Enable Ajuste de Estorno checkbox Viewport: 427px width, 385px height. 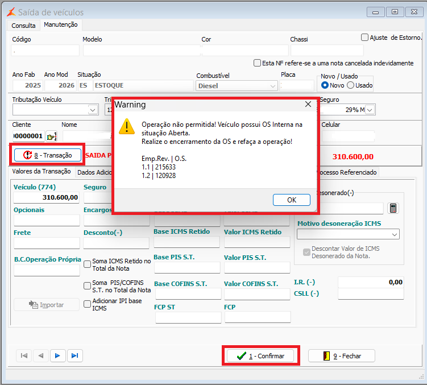[x=364, y=37]
